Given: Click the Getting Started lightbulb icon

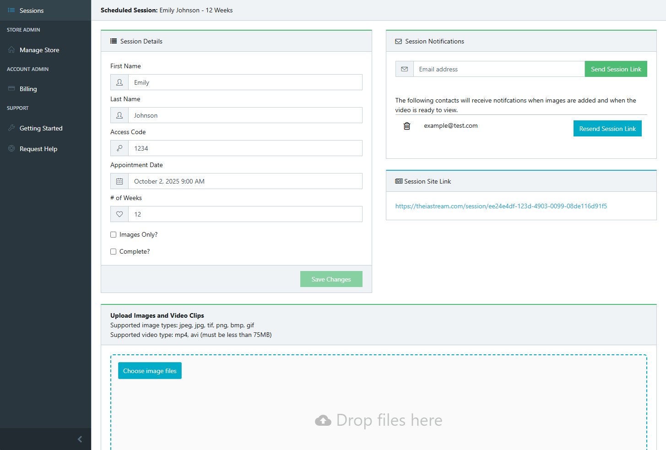Looking at the screenshot, I should [11, 128].
